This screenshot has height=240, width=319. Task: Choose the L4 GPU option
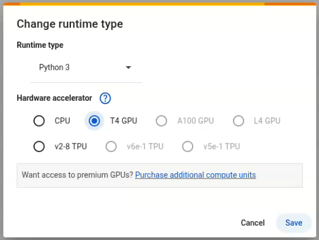point(238,121)
